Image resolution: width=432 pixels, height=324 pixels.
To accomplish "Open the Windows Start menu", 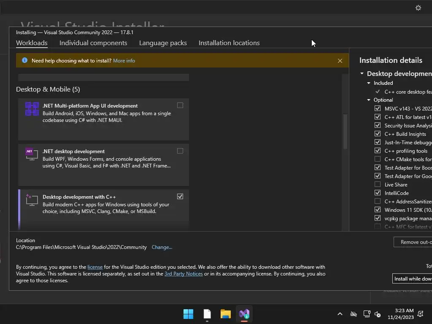I will coord(189,314).
